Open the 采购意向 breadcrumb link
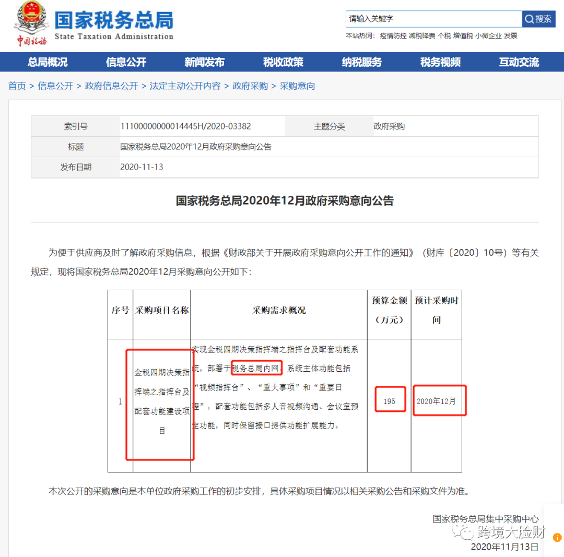The width and height of the screenshot is (564, 557). pyautogui.click(x=299, y=86)
